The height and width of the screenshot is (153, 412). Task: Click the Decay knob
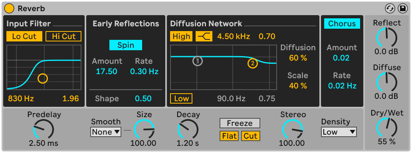(188, 129)
